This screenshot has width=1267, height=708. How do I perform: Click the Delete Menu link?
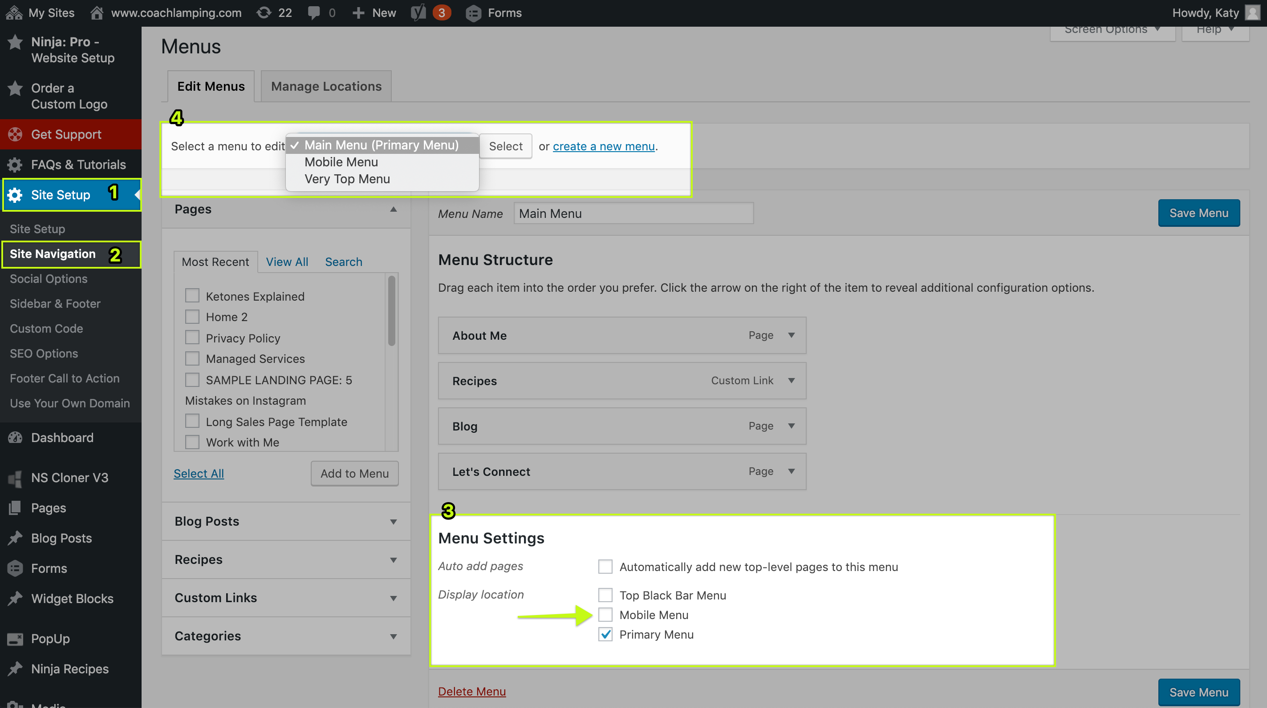471,691
